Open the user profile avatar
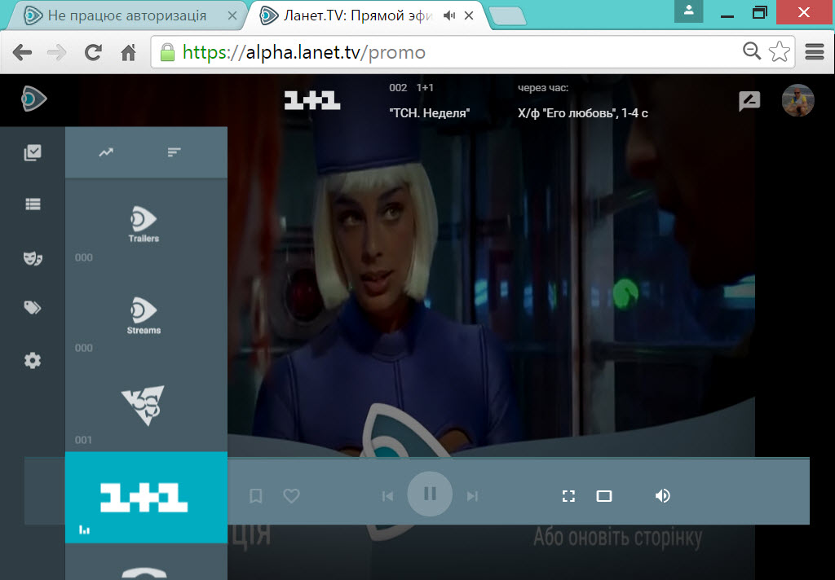Image resolution: width=835 pixels, height=580 pixels. pos(797,101)
